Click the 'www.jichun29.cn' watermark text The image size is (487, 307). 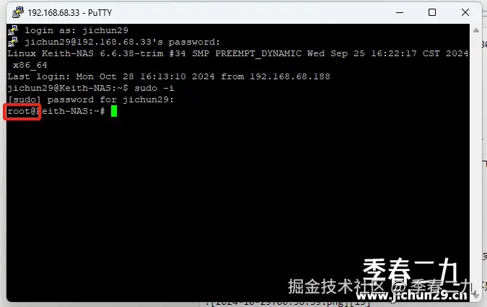click(x=411, y=295)
